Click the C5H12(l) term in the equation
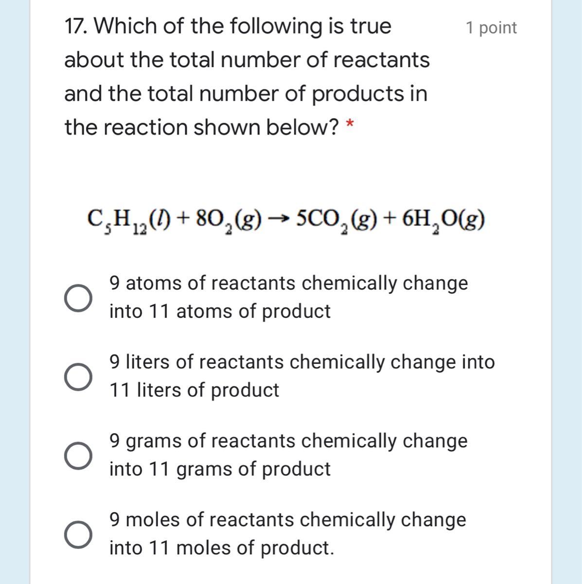This screenshot has height=584, width=582. point(129,222)
